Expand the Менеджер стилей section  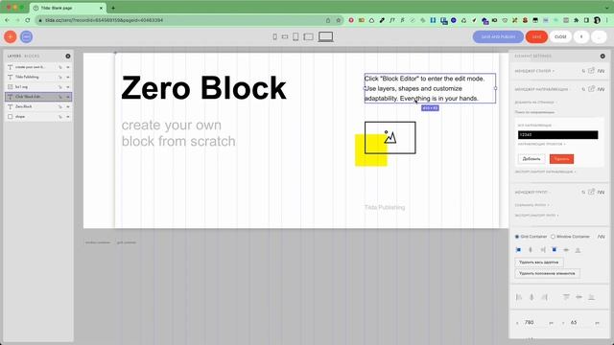coord(534,71)
